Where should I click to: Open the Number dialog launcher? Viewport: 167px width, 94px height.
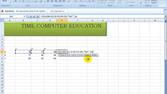(94, 5)
